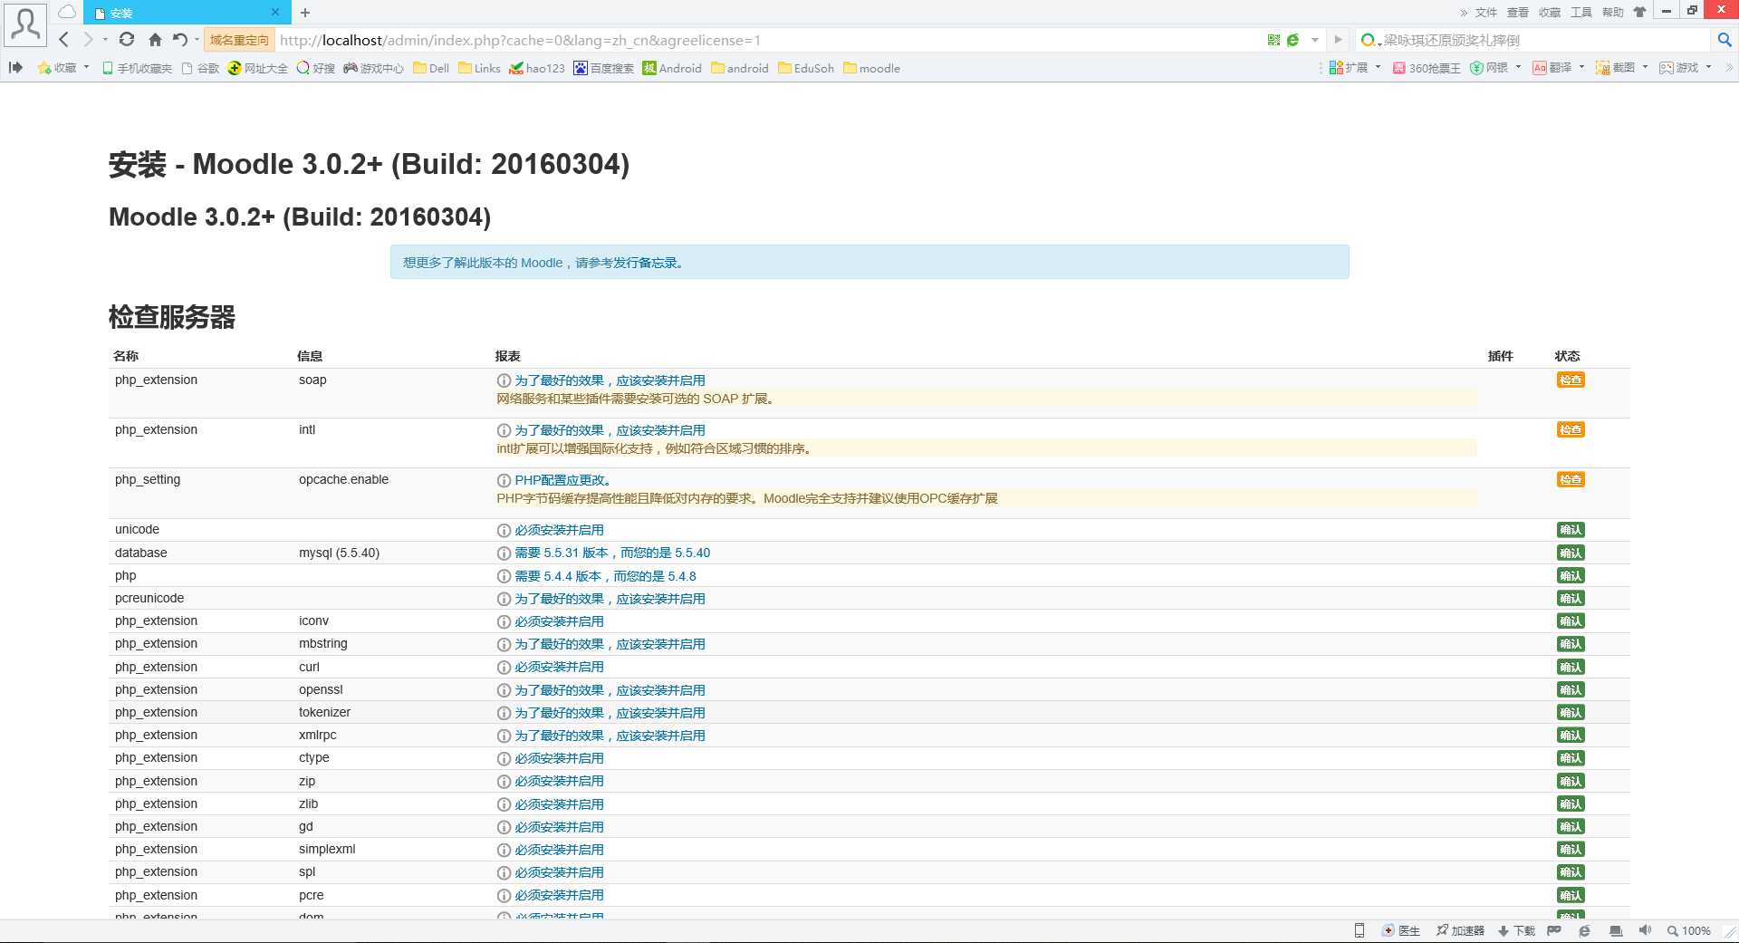Open the 截图 dropdown arrow
1739x943 pixels.
[x=1645, y=67]
